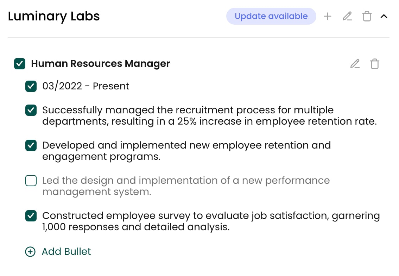Click the Human Resources Manager title text
Screen dimensions: 399x276
click(101, 64)
